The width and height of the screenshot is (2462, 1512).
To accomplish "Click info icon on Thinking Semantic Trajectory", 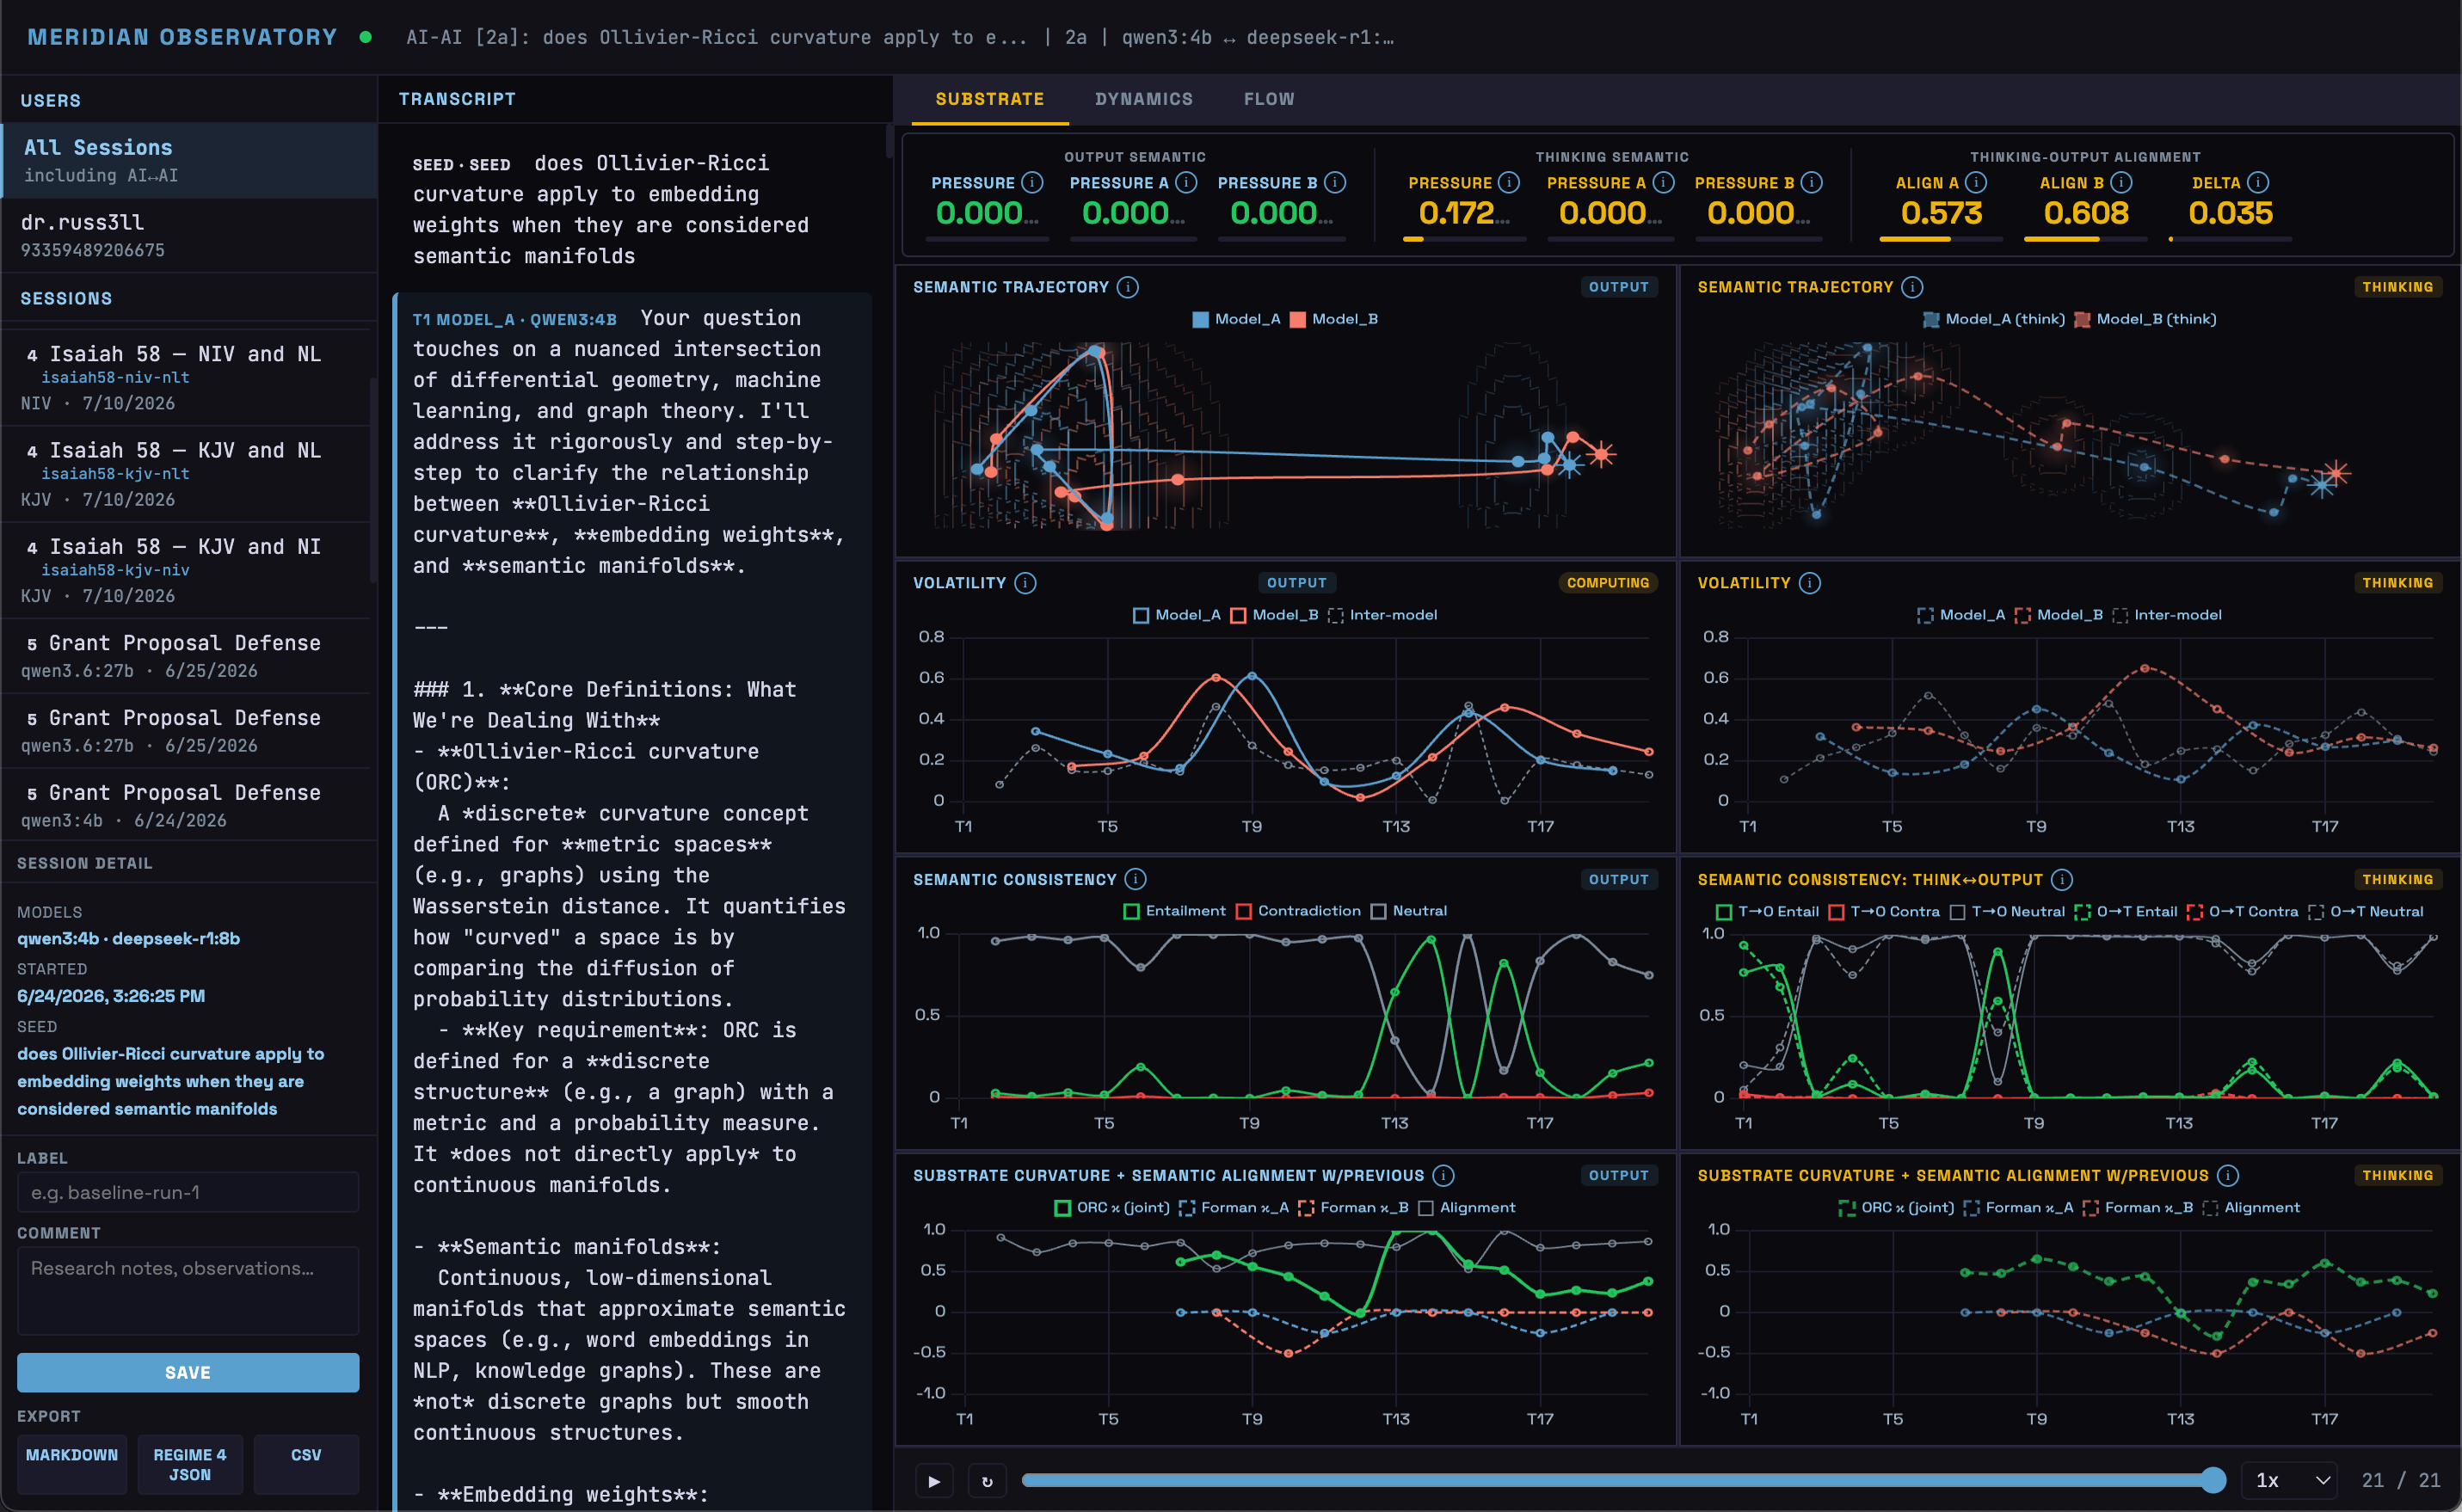I will pos(1912,287).
